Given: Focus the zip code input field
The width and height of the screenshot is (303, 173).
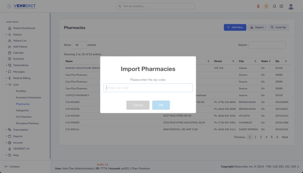Looking at the screenshot, I should point(148,88).
